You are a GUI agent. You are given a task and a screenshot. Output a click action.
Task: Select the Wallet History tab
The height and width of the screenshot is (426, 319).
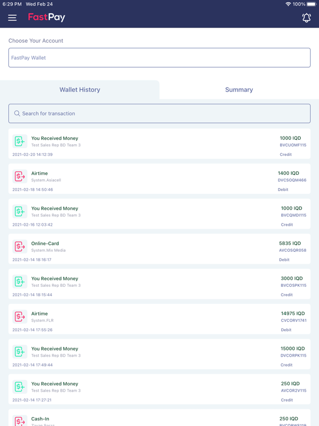coord(80,90)
